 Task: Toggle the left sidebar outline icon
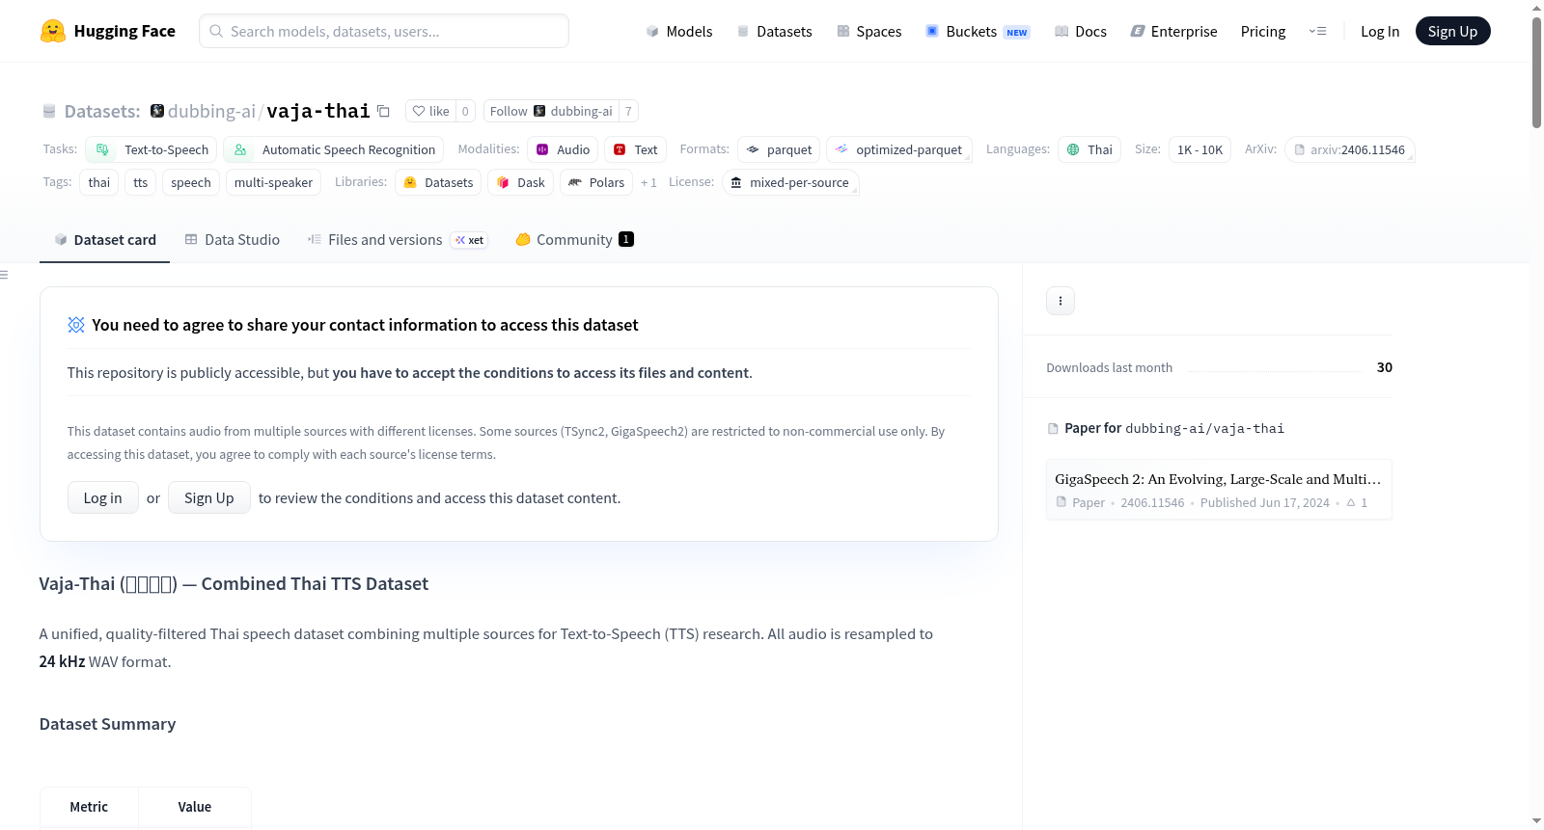coord(4,275)
